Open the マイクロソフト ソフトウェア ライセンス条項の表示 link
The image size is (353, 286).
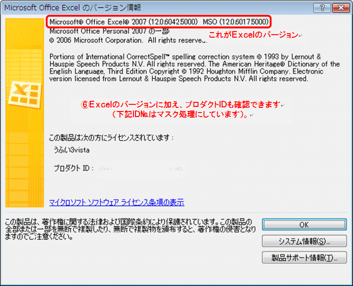tap(117, 203)
